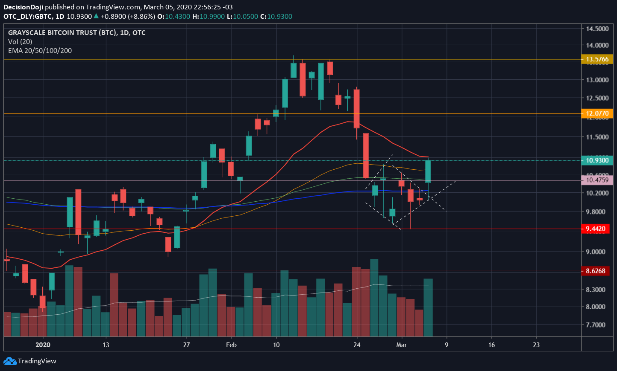The width and height of the screenshot is (617, 371).
Task: Click the 11.5000 price axis label
Action: 597,137
